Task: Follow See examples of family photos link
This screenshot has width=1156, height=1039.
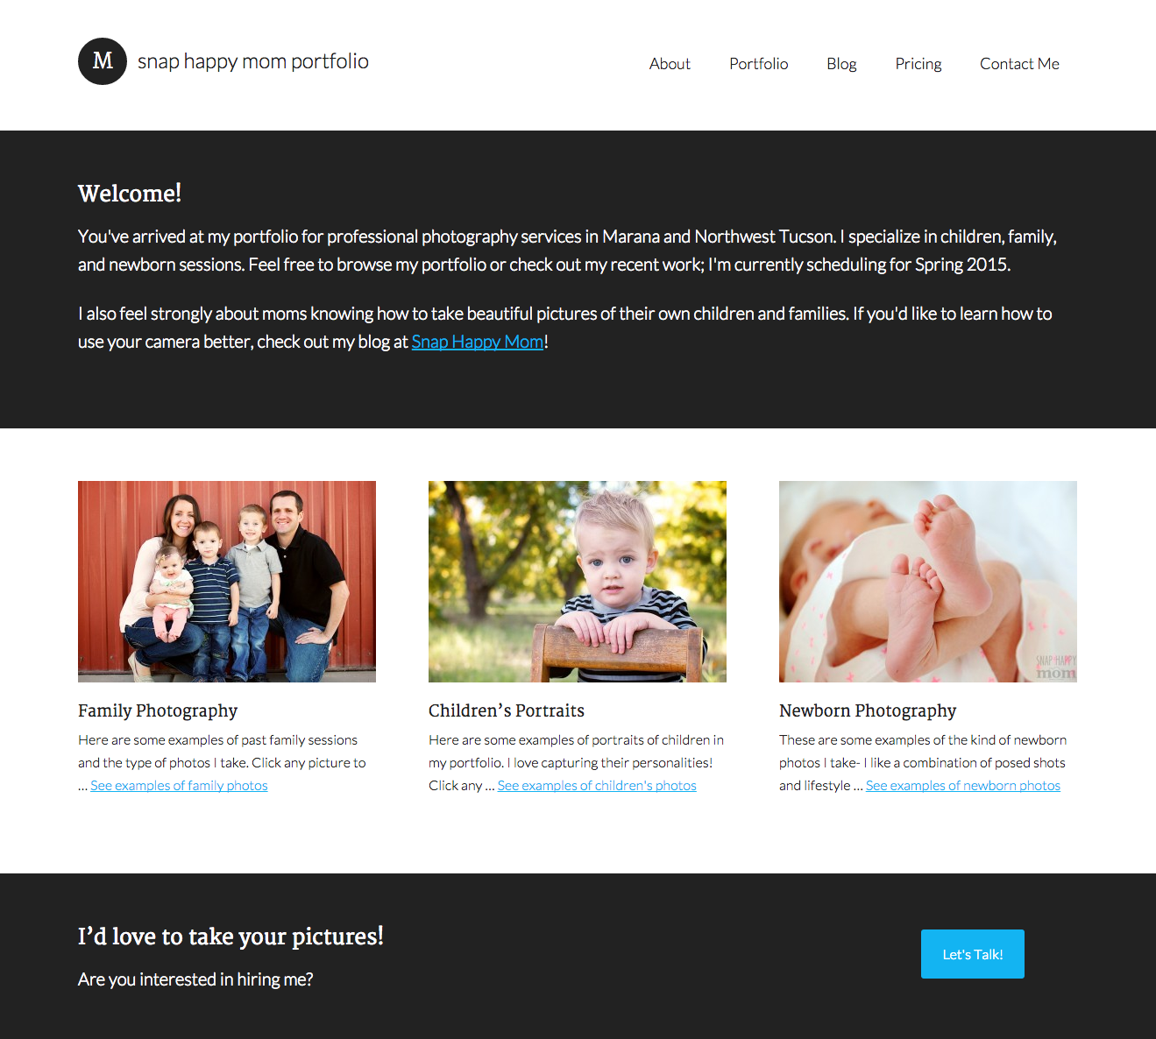Action: 179,786
